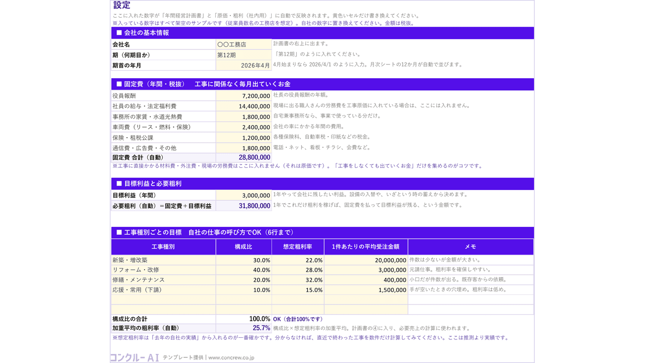
Task: Select the 通信費・広告費・その他 amount cell
Action: click(244, 148)
